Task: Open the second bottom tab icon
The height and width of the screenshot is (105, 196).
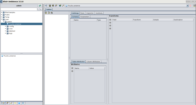Action: pos(7,103)
